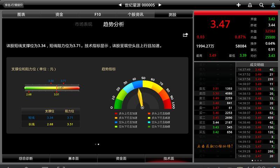The image size is (280, 168).
Task: Click the 卖四 3.50 order row
Action: coord(216,93)
